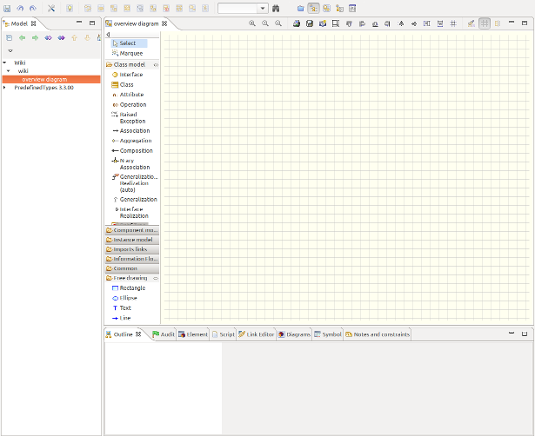The height and width of the screenshot is (436, 535).
Task: Choose the Attribute palette tool
Action: tap(131, 95)
